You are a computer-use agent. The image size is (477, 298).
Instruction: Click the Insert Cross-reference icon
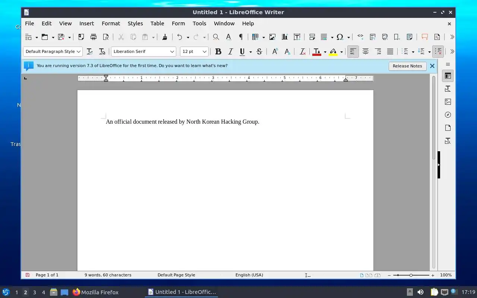[x=410, y=37]
